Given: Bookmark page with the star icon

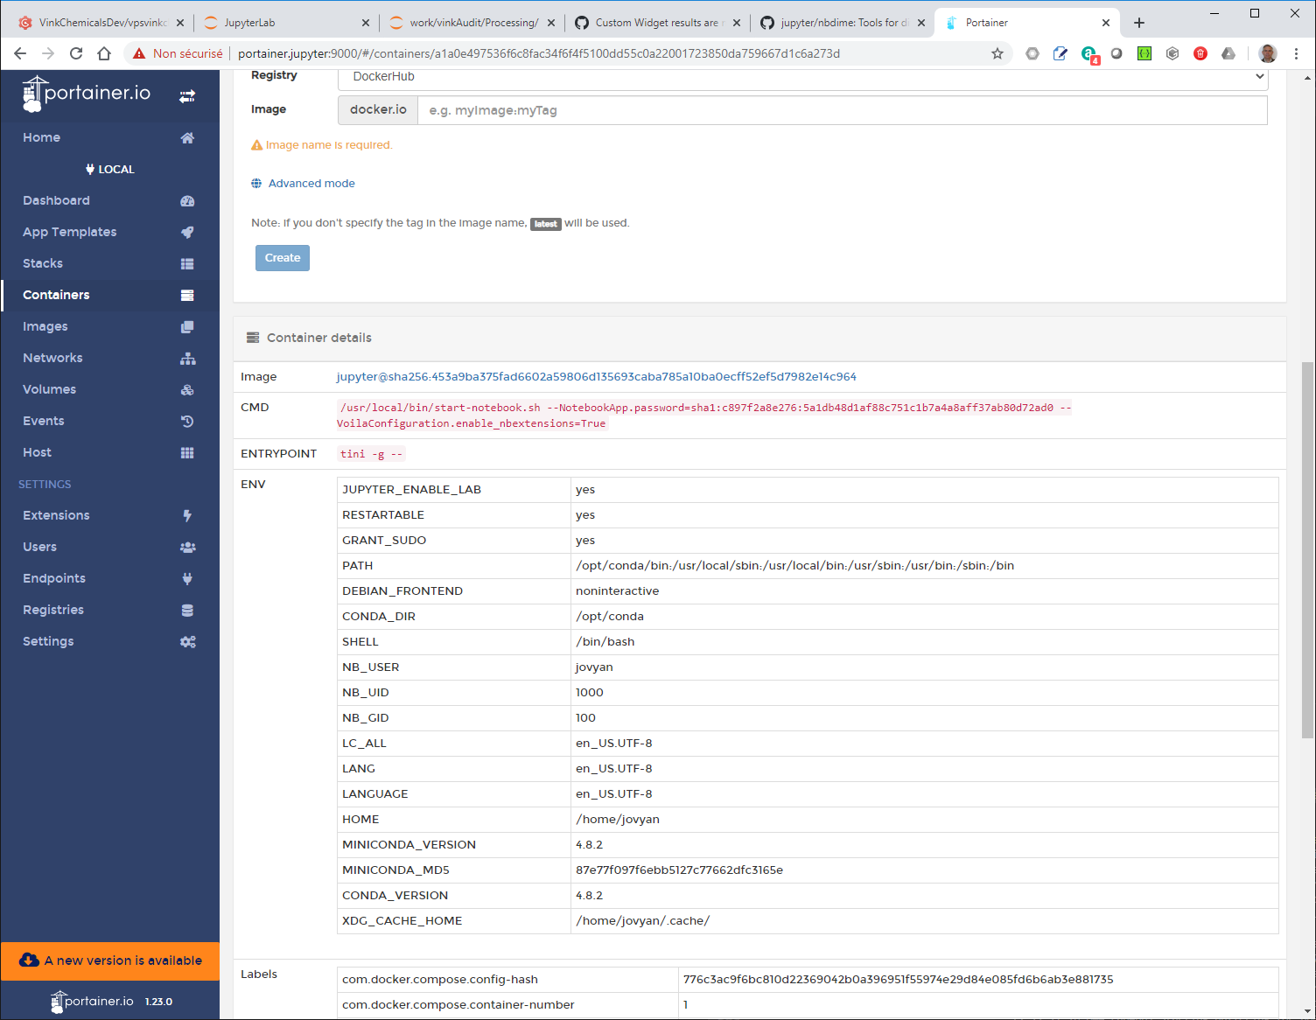Looking at the screenshot, I should pos(997,53).
